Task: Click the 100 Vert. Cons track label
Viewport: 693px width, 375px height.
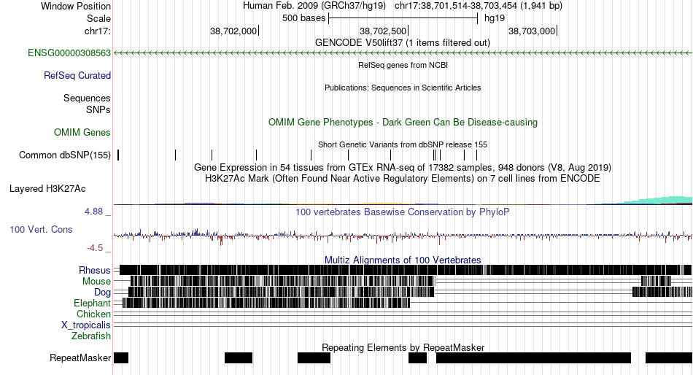Action: [41, 230]
